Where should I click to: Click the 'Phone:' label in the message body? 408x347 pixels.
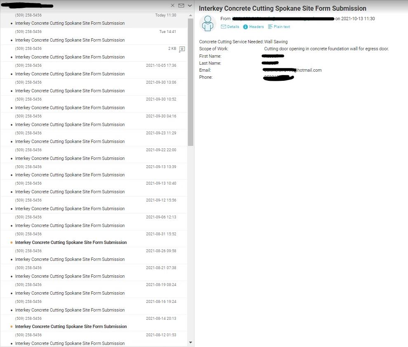point(206,77)
